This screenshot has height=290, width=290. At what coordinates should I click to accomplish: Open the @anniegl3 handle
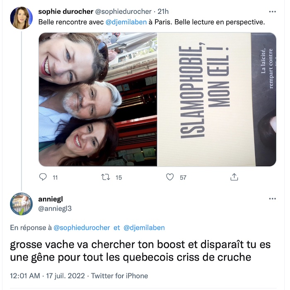tap(55, 209)
